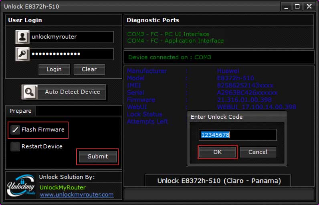Click the Attempts Left label
This screenshot has height=205, width=319.
click(147, 122)
